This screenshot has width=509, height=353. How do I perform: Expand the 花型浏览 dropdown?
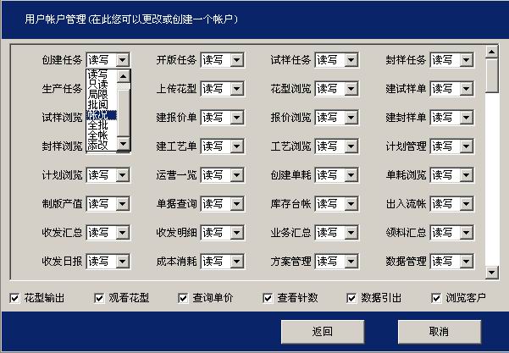(351, 89)
